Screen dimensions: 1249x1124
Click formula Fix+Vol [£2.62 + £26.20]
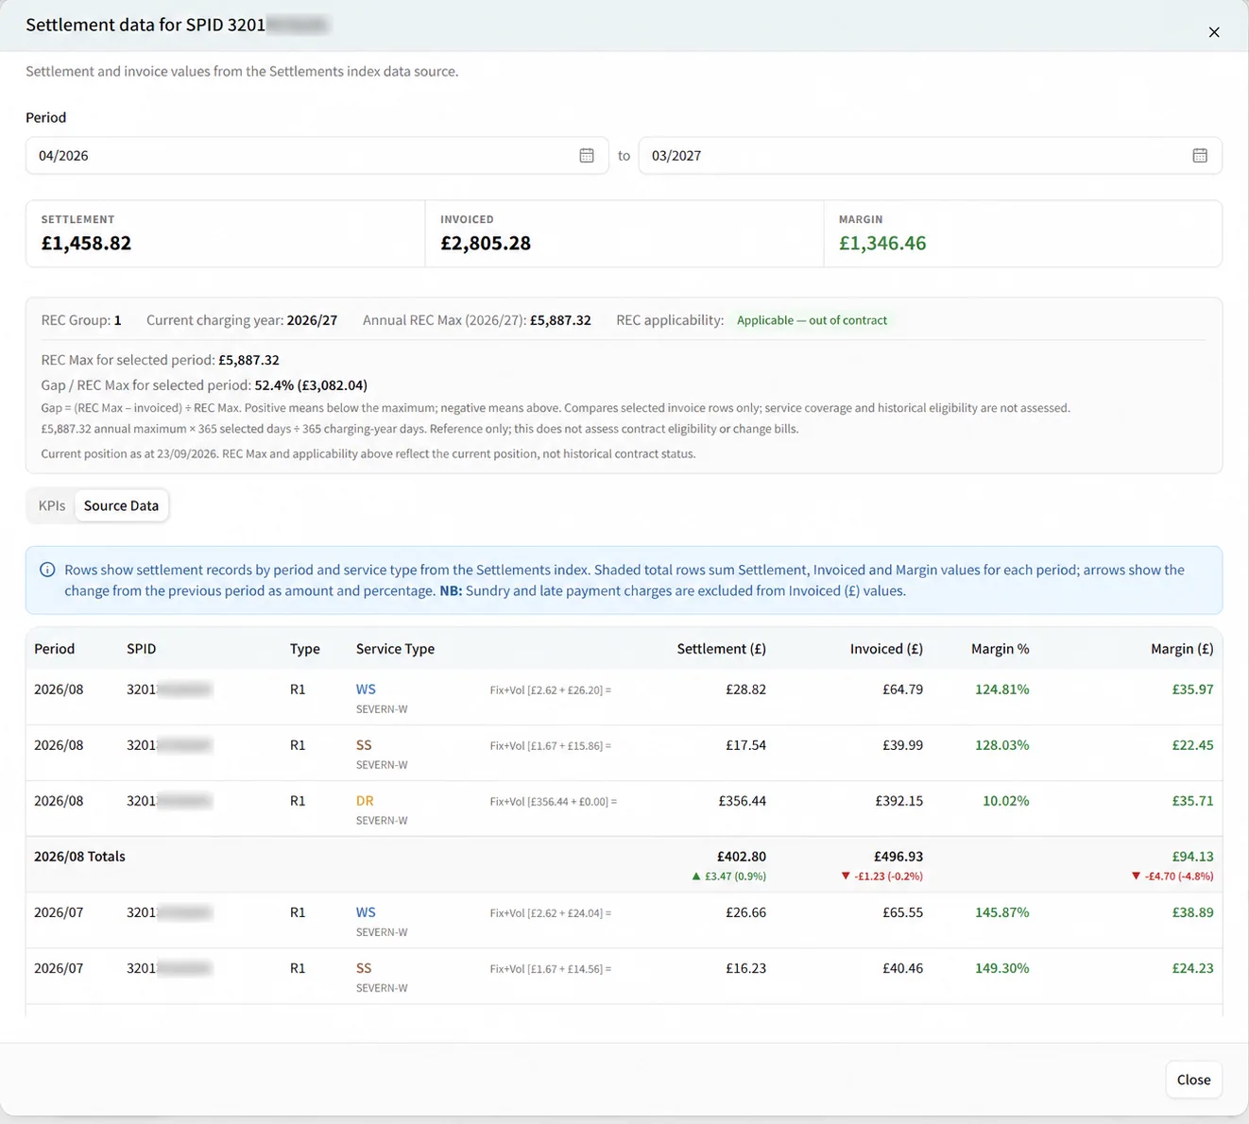pyautogui.click(x=551, y=690)
